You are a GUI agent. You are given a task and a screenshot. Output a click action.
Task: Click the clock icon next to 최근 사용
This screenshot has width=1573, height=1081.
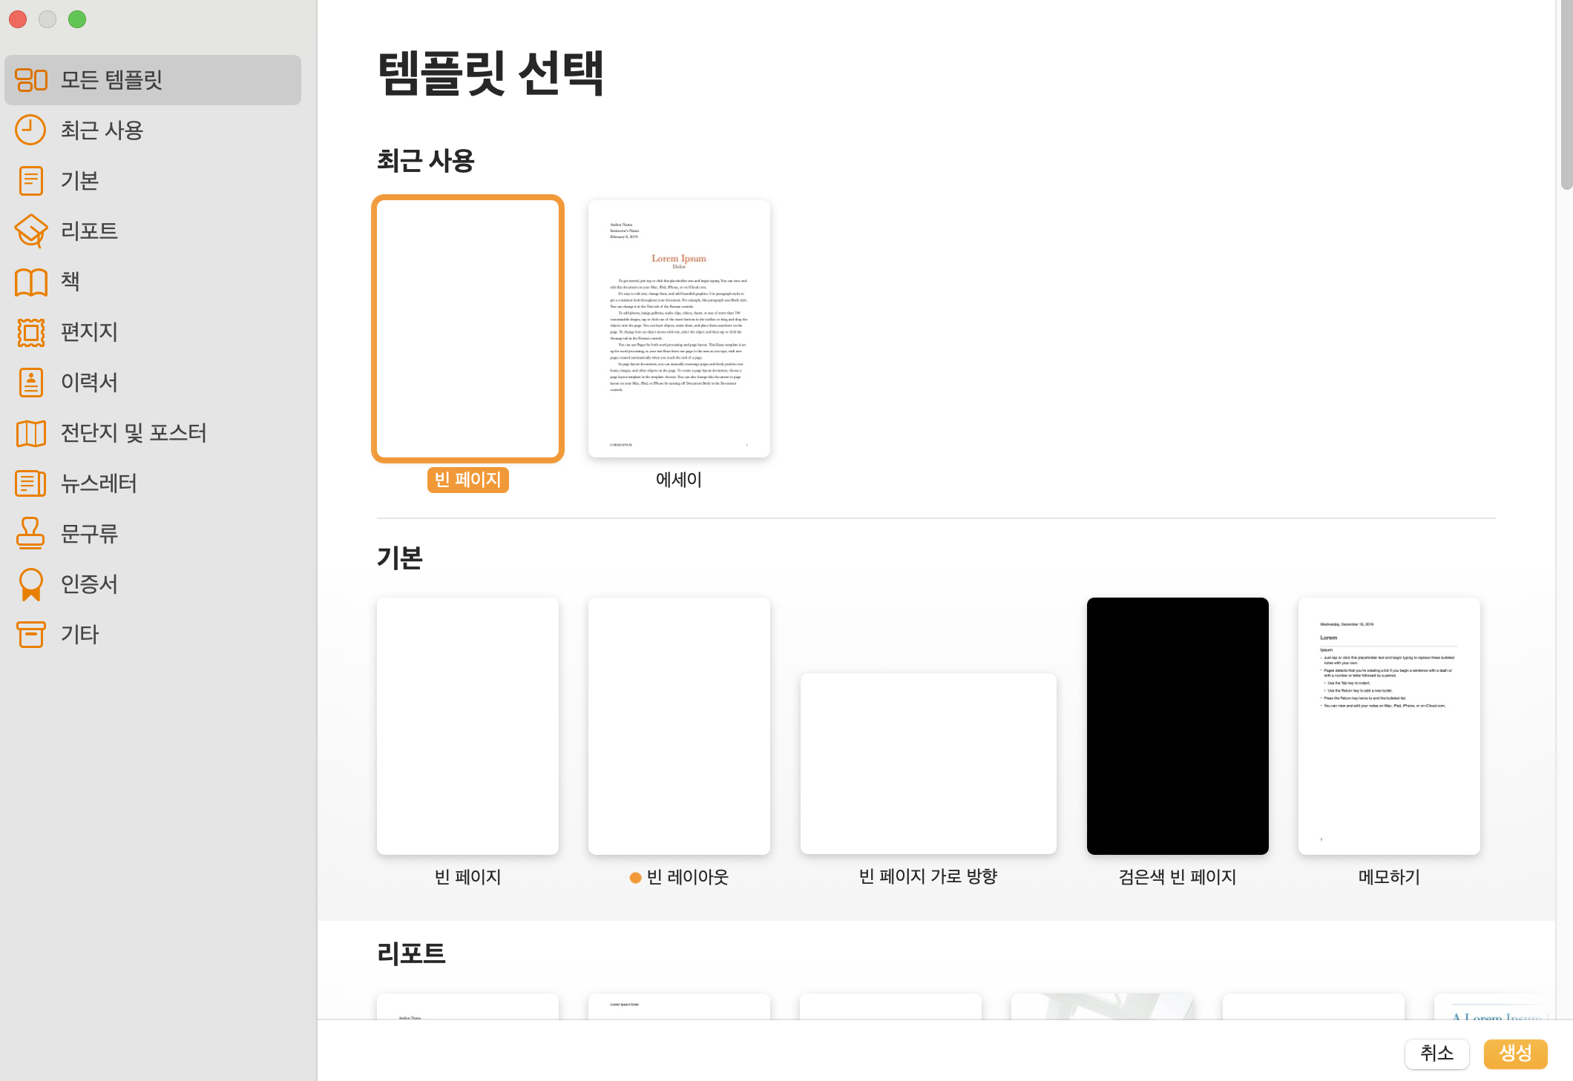tap(31, 130)
